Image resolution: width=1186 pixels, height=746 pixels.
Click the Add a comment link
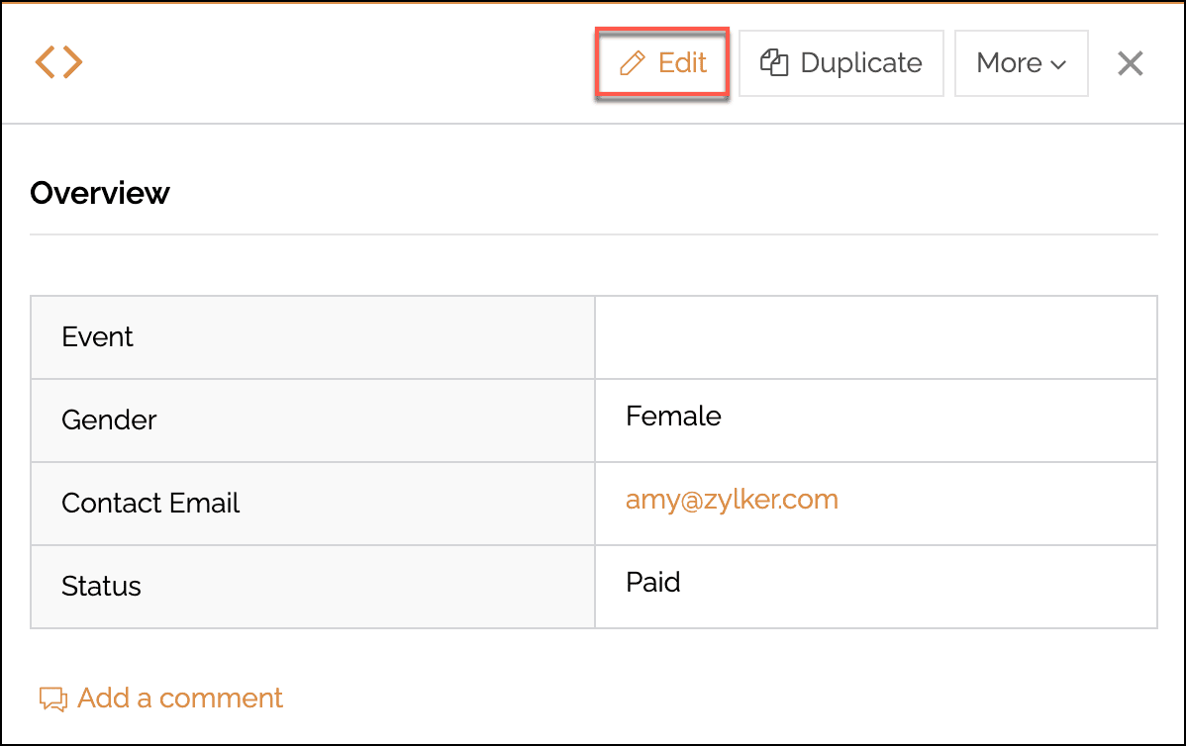pyautogui.click(x=180, y=699)
